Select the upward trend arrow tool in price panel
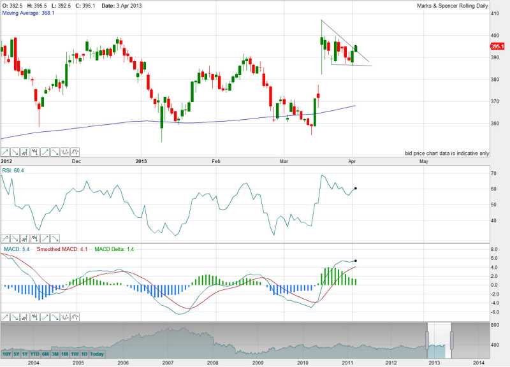 5,152
